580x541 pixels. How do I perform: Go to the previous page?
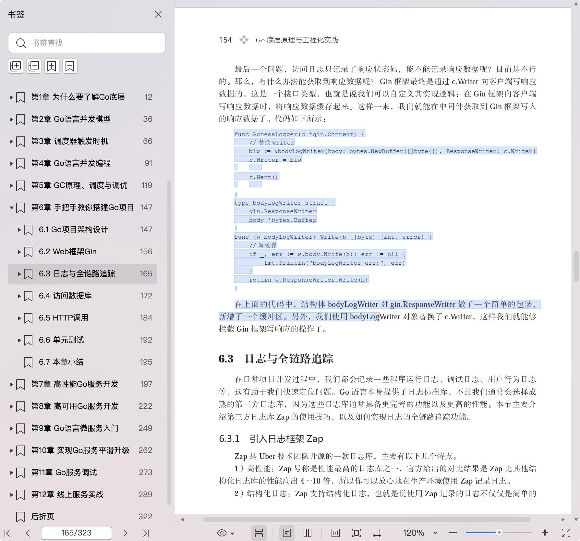[28, 533]
